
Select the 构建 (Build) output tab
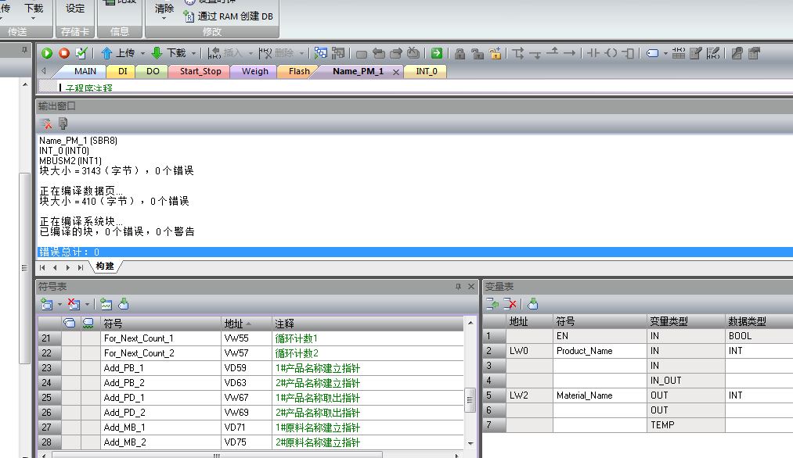click(x=105, y=267)
